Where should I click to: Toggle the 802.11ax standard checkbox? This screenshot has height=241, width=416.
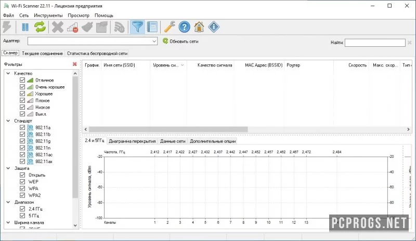[x=22, y=161]
